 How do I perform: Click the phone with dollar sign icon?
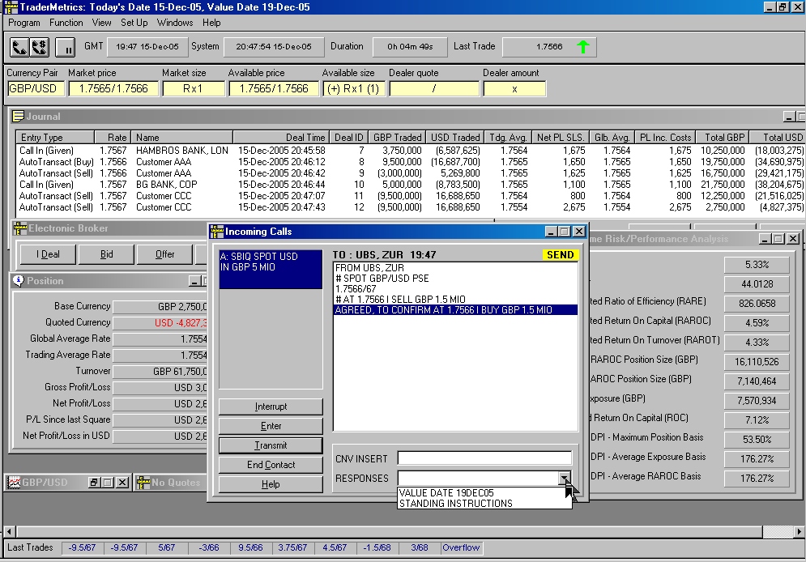click(x=39, y=47)
